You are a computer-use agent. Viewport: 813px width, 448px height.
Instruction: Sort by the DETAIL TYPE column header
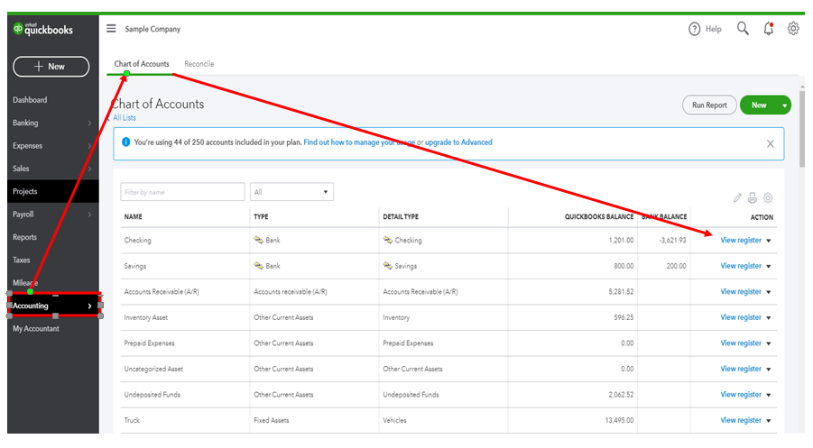(401, 216)
